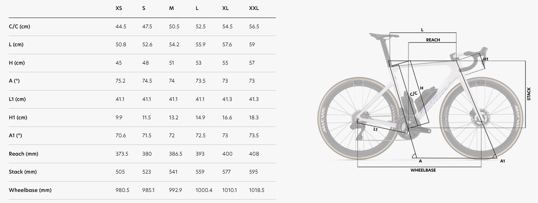This screenshot has width=538, height=203.
Task: Click the bike's saddle in the diagram
Action: pos(383,36)
